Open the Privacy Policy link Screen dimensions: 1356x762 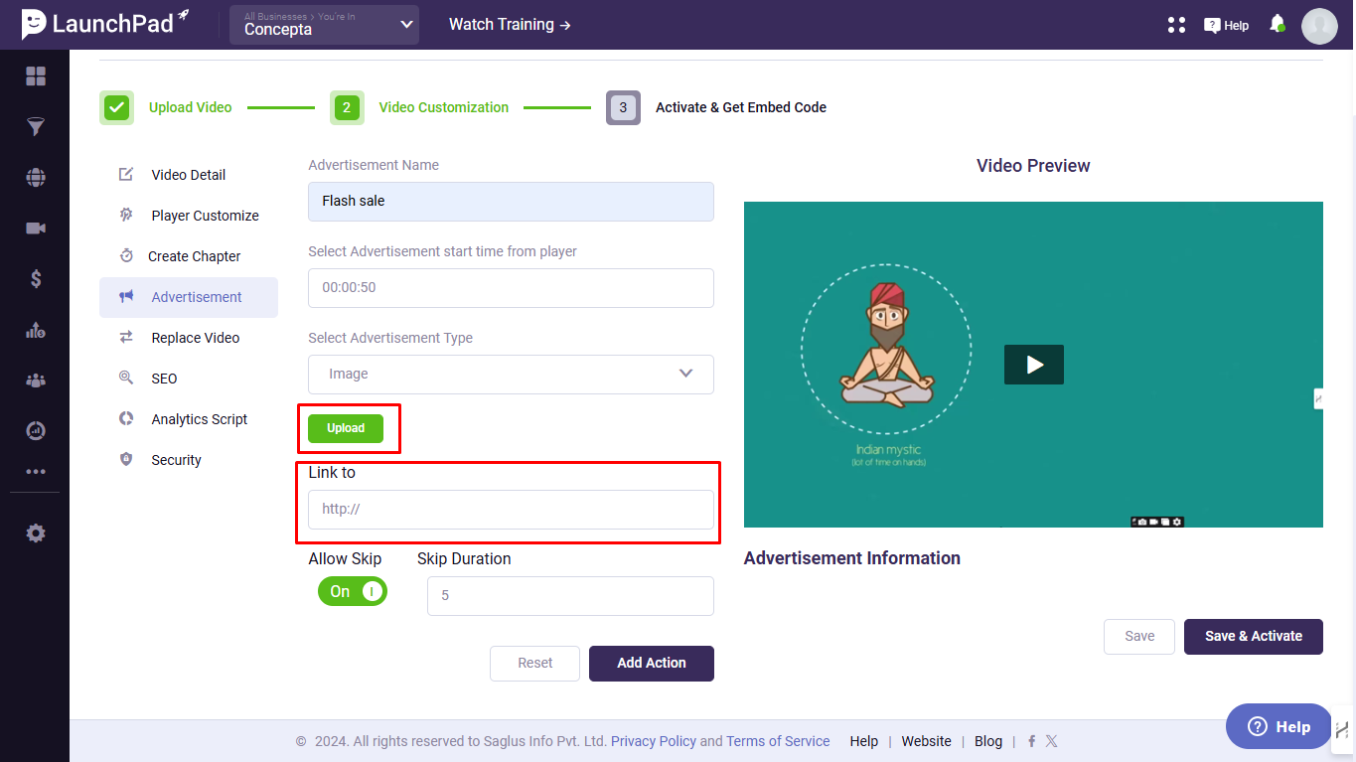[x=654, y=741]
